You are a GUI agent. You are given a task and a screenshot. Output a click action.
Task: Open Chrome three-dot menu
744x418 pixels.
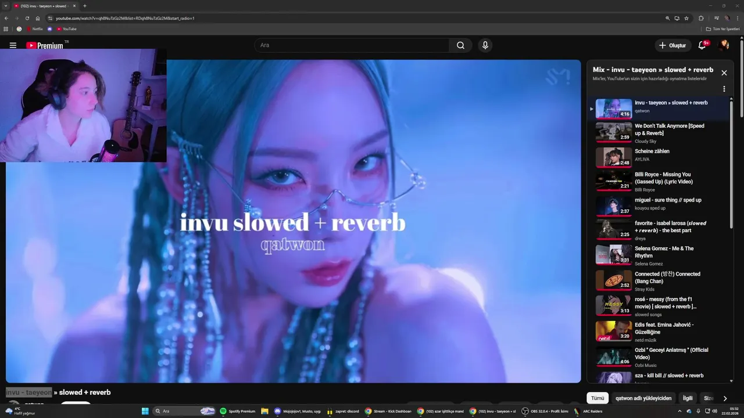738,18
